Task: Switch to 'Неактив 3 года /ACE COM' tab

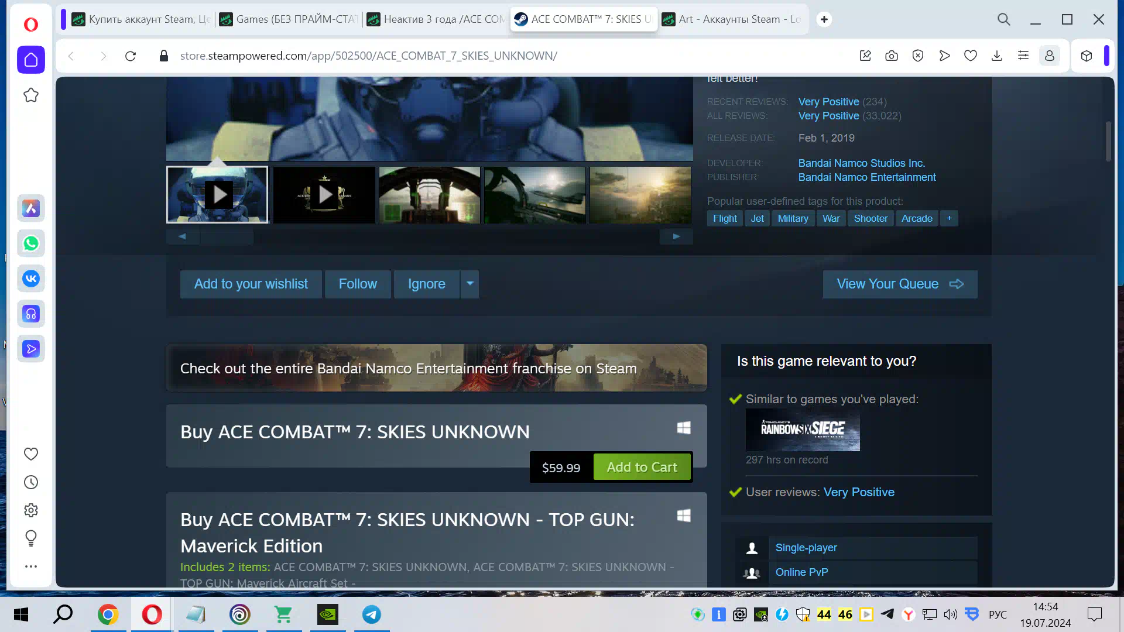Action: 436,19
